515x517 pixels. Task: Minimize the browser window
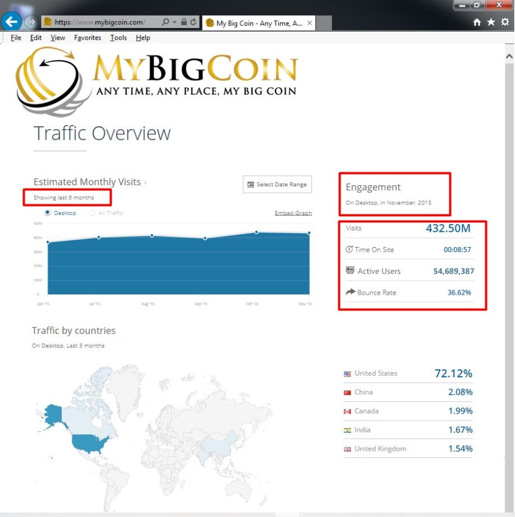coord(462,4)
